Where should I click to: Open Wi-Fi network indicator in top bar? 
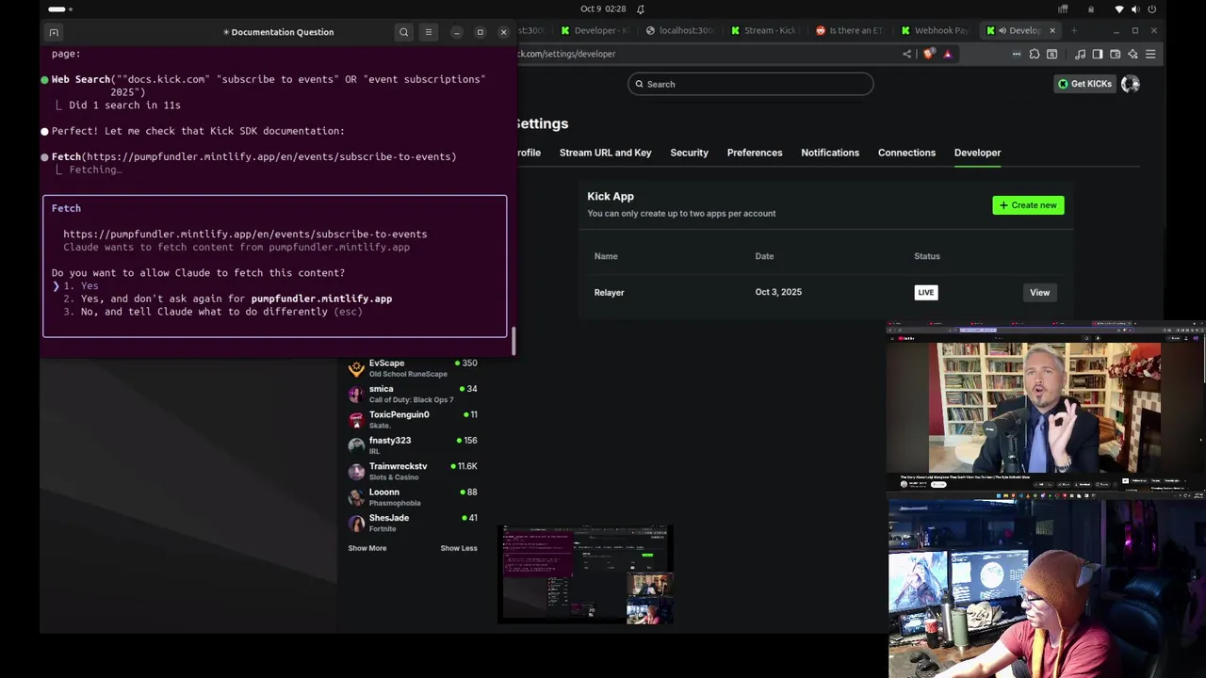point(1119,9)
